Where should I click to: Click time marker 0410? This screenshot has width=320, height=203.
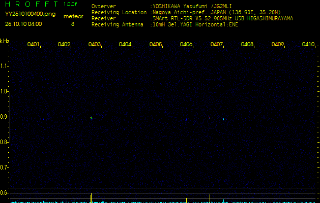308,44
